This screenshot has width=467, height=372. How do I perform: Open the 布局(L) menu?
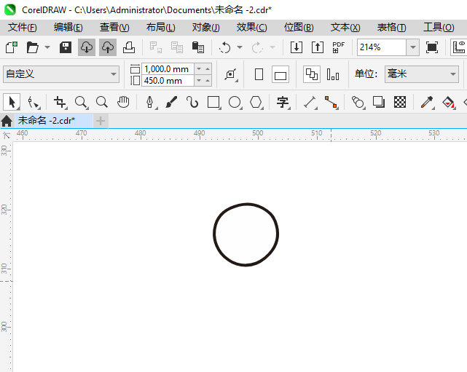click(161, 28)
